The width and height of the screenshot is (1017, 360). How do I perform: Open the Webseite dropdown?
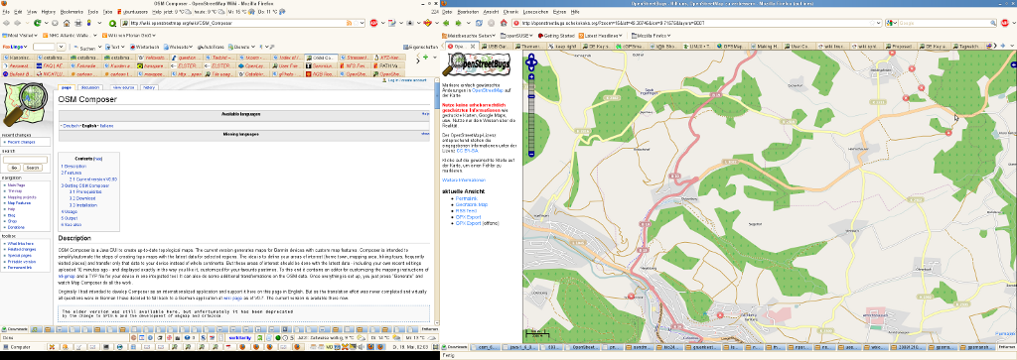(x=177, y=48)
